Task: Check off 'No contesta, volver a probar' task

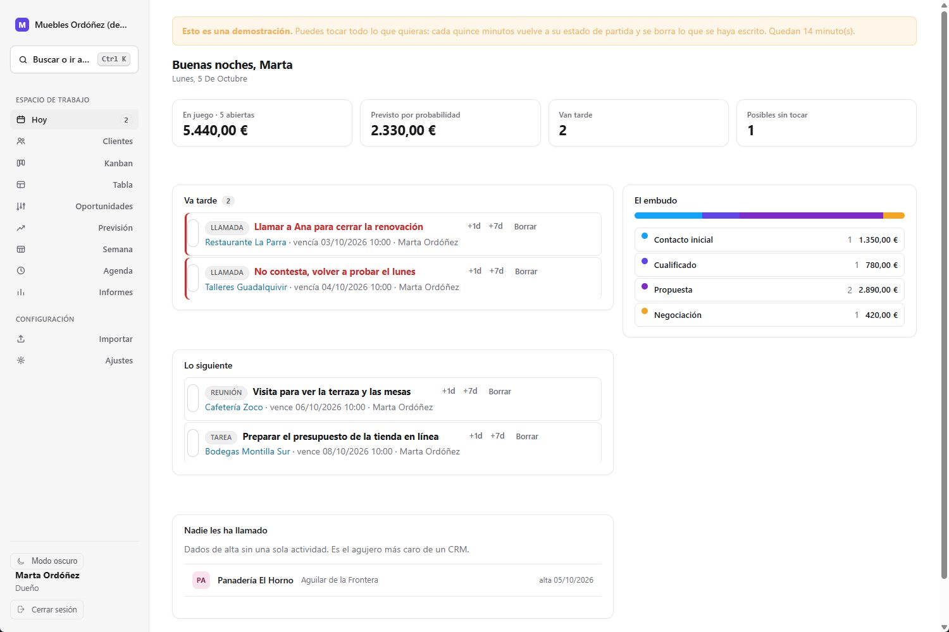Action: click(x=194, y=279)
